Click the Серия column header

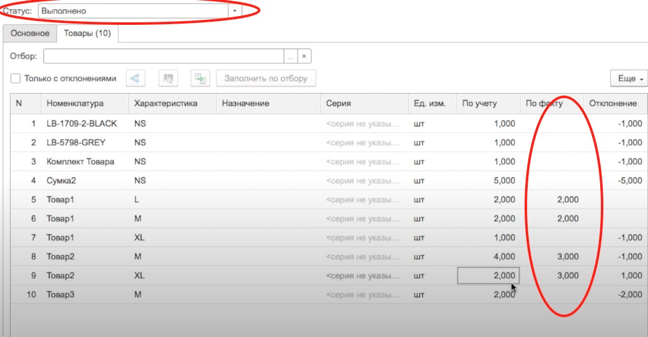(364, 104)
